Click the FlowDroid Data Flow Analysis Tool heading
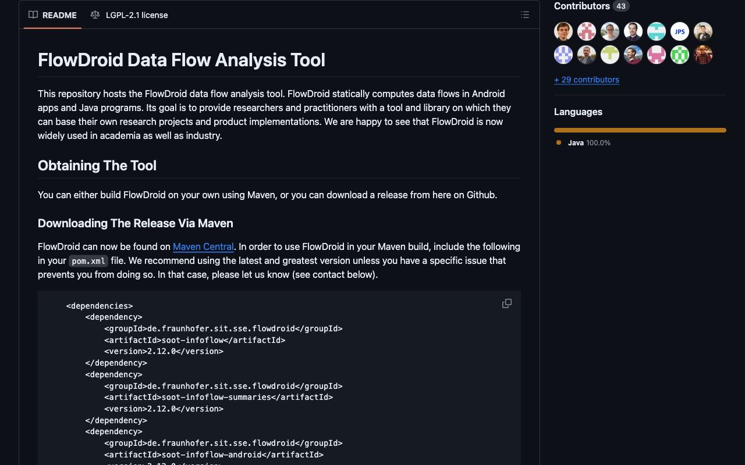 182,60
